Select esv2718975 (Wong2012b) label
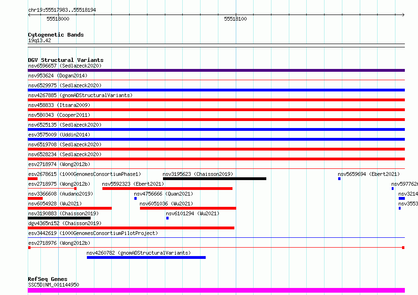This screenshot has width=418, height=295. [59, 184]
